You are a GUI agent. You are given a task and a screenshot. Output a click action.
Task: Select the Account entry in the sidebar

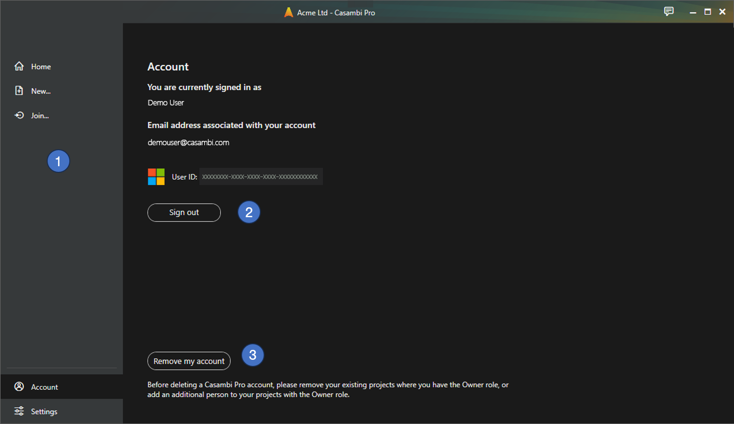[44, 386]
